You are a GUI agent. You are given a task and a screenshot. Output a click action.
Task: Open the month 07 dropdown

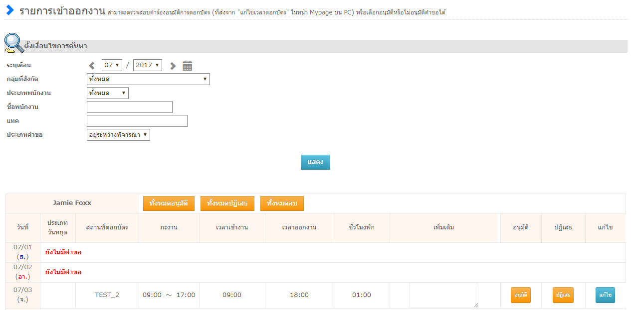[x=112, y=65]
